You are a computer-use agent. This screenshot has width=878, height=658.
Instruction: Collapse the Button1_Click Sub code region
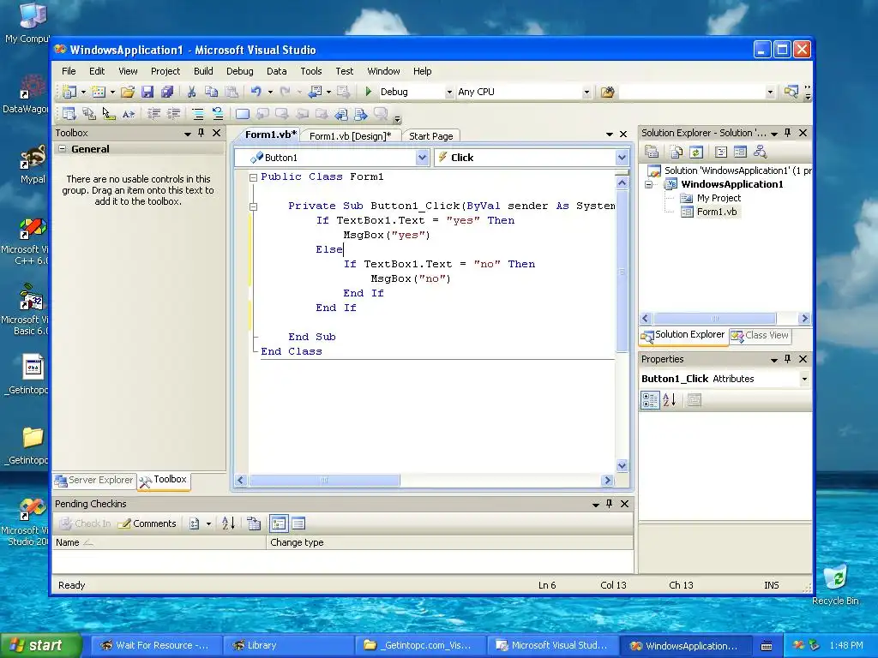point(253,206)
